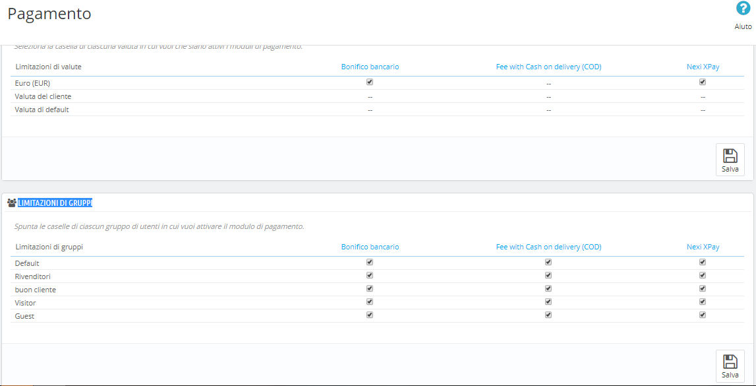
Task: Toggle Default group for Nexi XPay
Action: [703, 262]
